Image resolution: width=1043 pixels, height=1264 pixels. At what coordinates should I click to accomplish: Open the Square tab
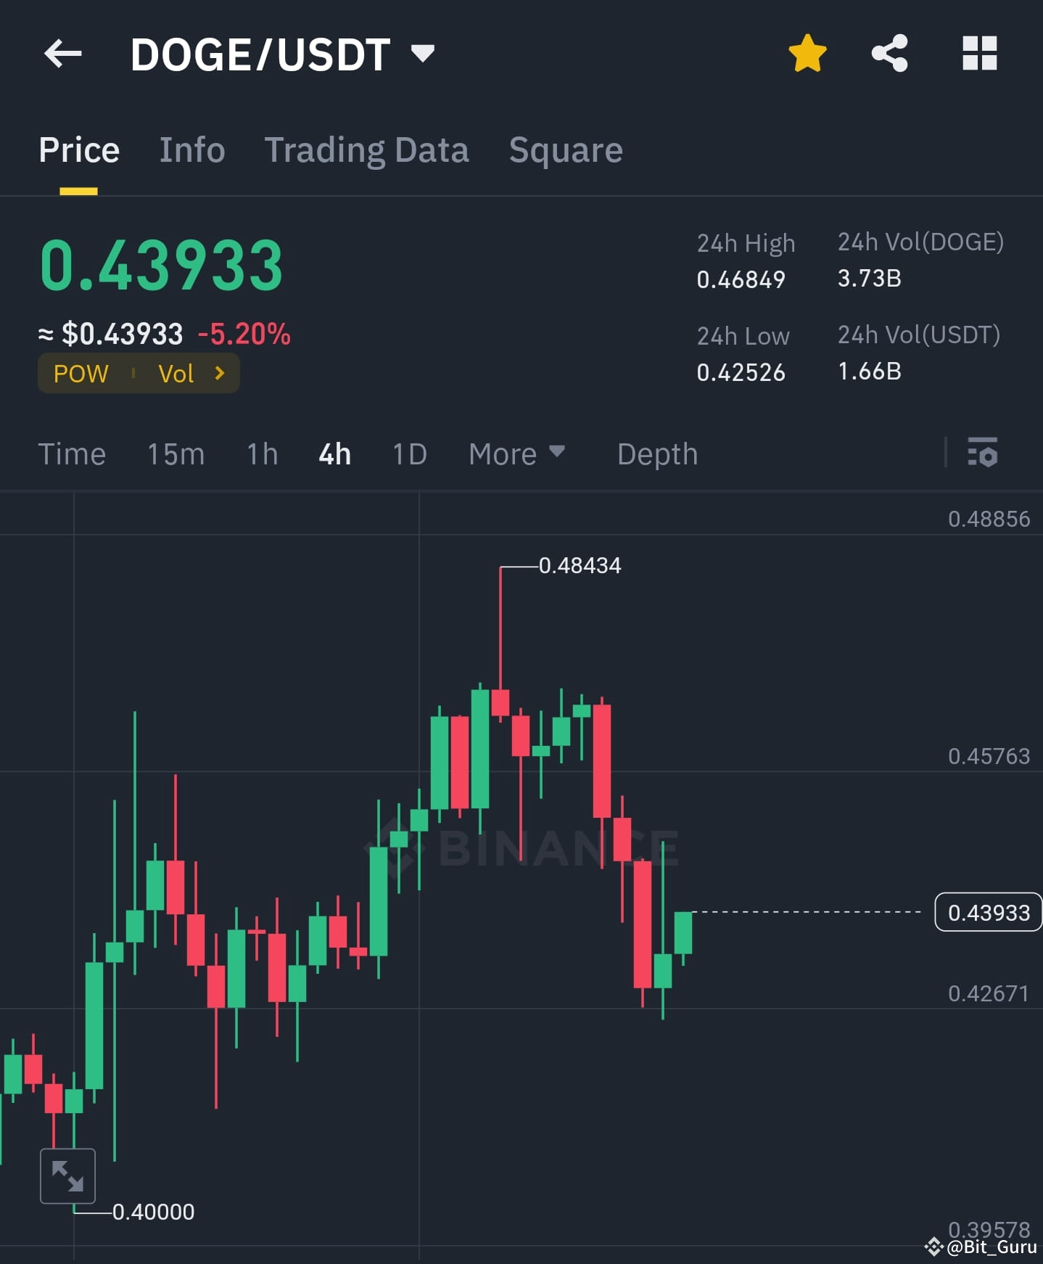pos(566,149)
